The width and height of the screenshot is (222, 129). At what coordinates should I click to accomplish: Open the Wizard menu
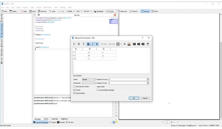tap(39, 7)
